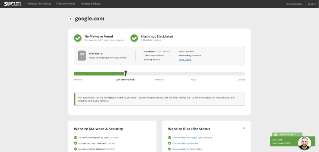Image resolution: width=319 pixels, height=152 pixels.
Task: Click the check icon for No malware detected by scan
Action: click(x=75, y=138)
